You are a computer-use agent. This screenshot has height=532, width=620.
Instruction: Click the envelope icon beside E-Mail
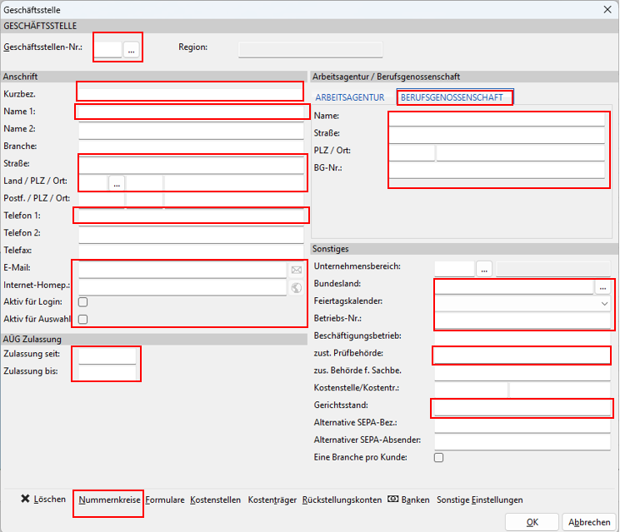pyautogui.click(x=297, y=270)
